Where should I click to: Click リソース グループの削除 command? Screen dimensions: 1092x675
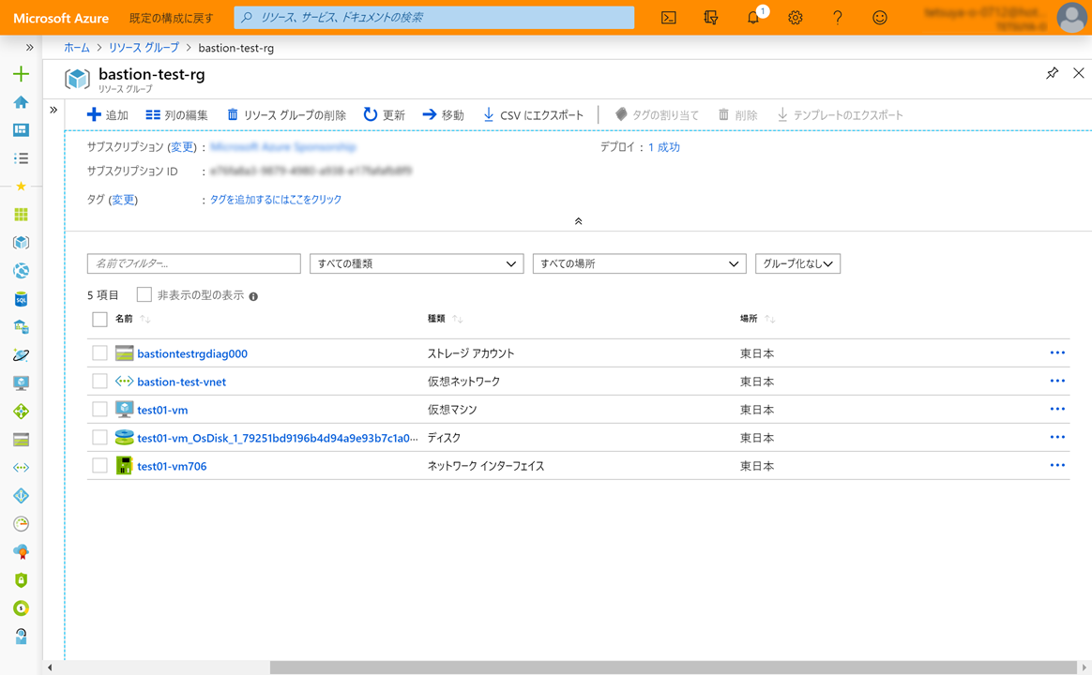(x=286, y=114)
